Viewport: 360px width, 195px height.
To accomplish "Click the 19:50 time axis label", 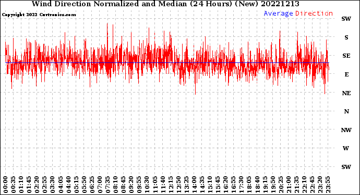I will coord(272,185).
